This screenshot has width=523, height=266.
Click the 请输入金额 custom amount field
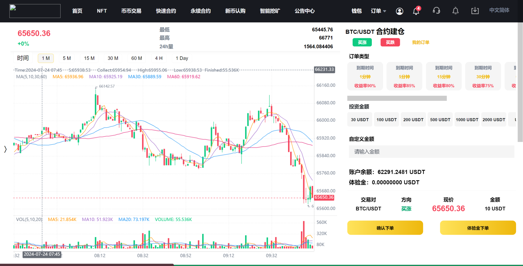tap(431, 152)
